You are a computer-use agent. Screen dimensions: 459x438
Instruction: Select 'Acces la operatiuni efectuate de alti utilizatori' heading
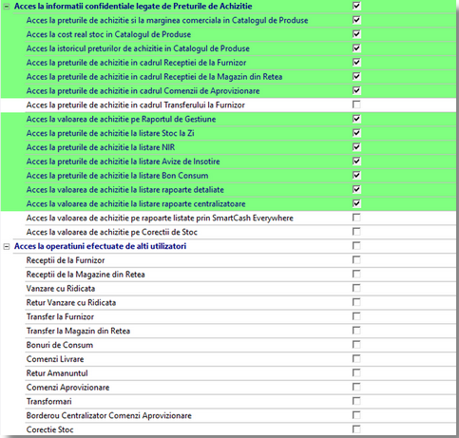click(x=100, y=246)
